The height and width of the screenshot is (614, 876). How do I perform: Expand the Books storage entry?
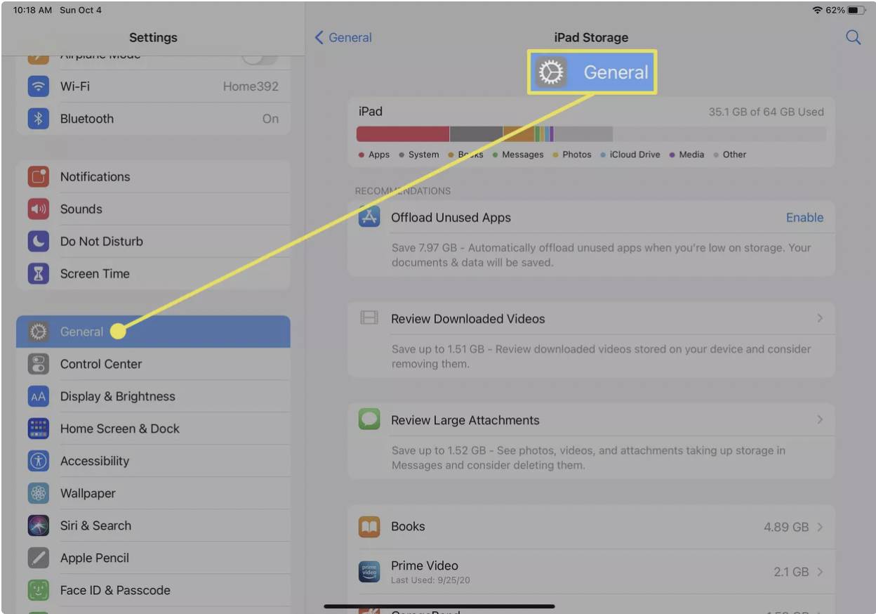820,526
